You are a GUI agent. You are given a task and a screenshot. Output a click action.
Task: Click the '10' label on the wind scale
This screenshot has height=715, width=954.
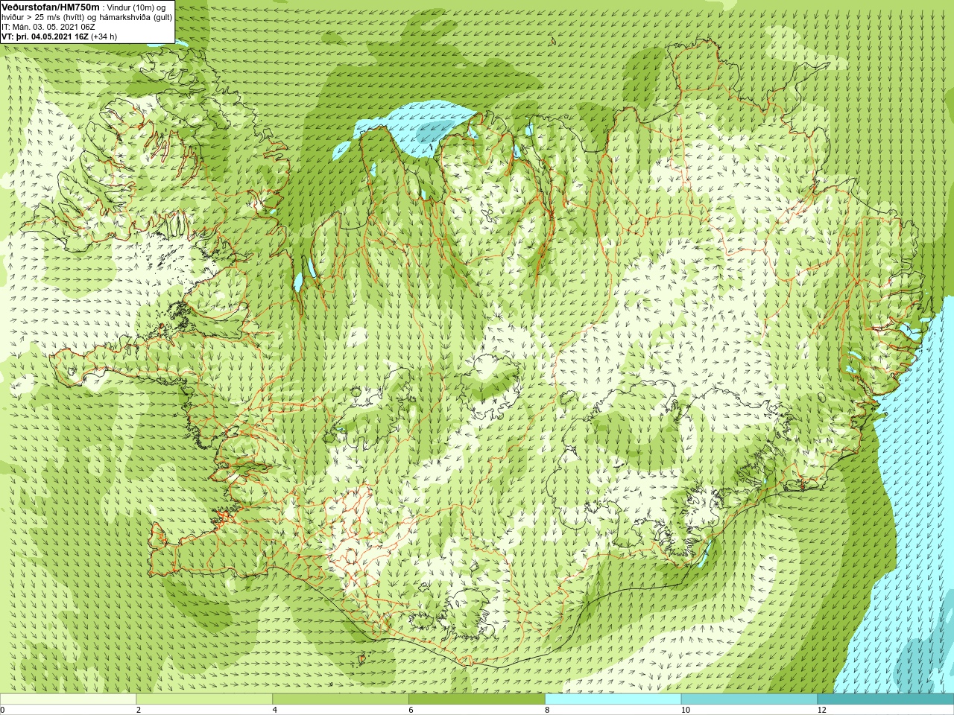[x=686, y=710]
